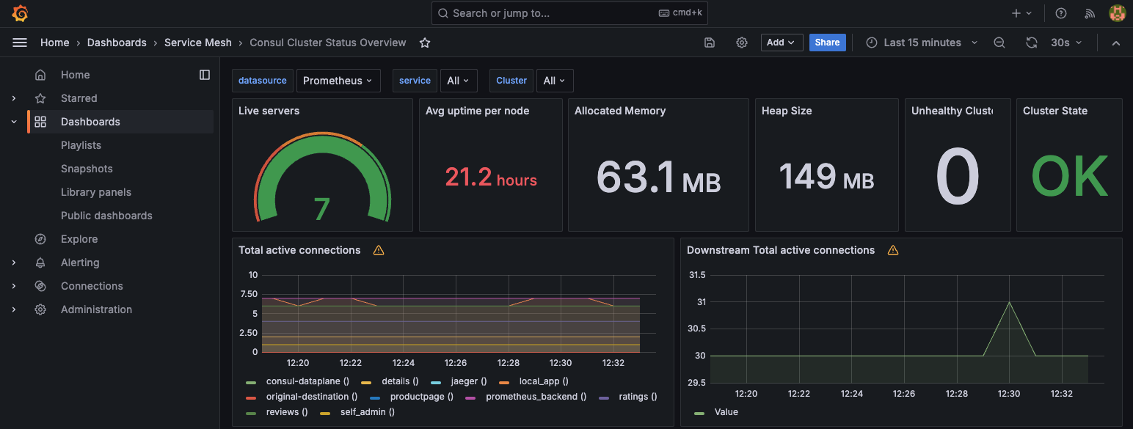Select Snapshots in the sidebar
Image resolution: width=1133 pixels, height=429 pixels.
87,169
